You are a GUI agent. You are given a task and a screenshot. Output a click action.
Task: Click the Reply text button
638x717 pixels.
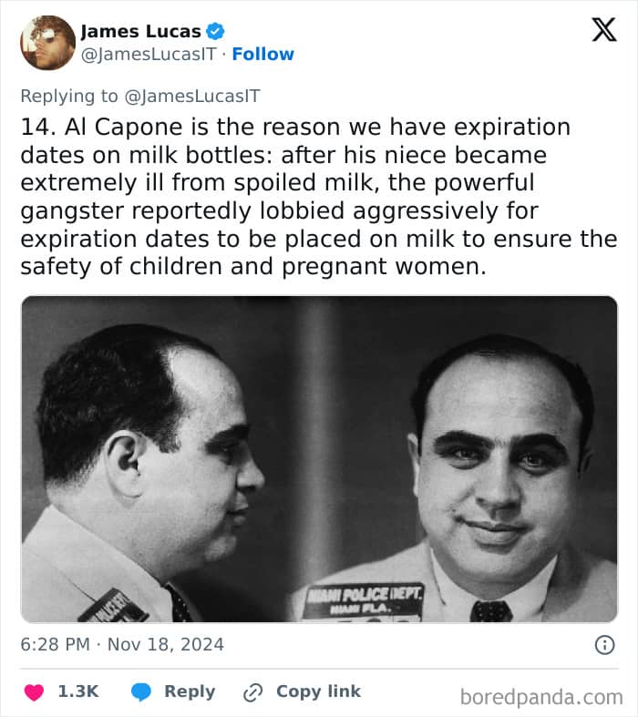(190, 692)
